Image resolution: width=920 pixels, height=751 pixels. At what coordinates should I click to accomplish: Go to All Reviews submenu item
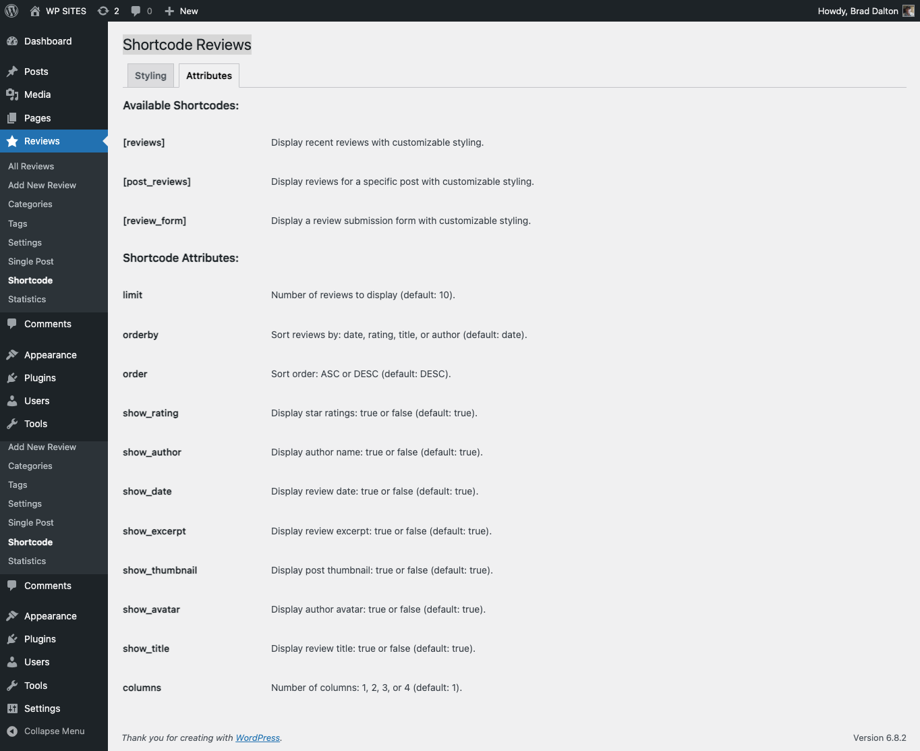[31, 166]
